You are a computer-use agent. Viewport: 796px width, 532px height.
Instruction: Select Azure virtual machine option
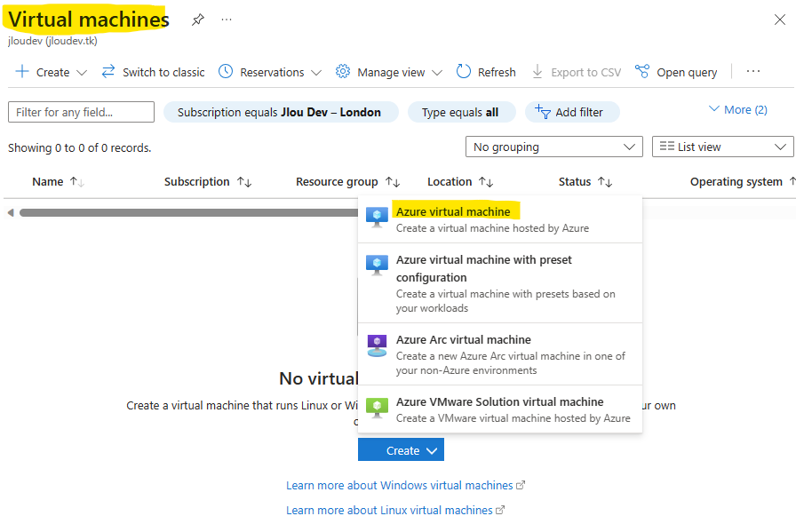point(500,219)
